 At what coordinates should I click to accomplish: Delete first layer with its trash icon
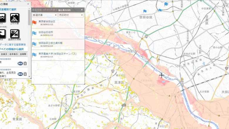pos(25,63)
